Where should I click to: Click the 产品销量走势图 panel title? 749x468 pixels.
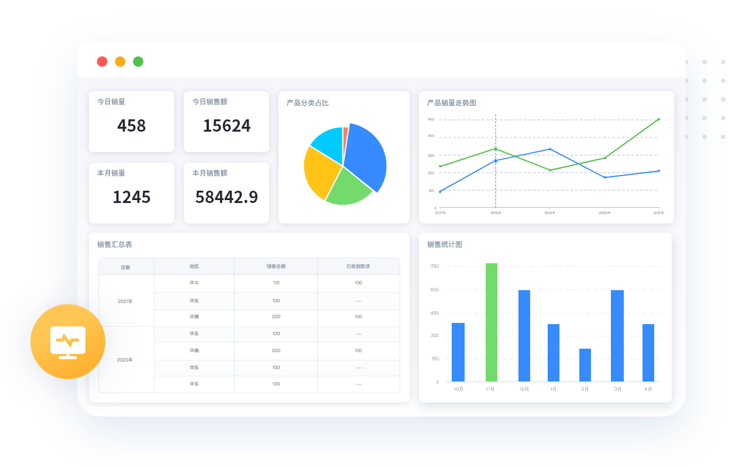452,103
